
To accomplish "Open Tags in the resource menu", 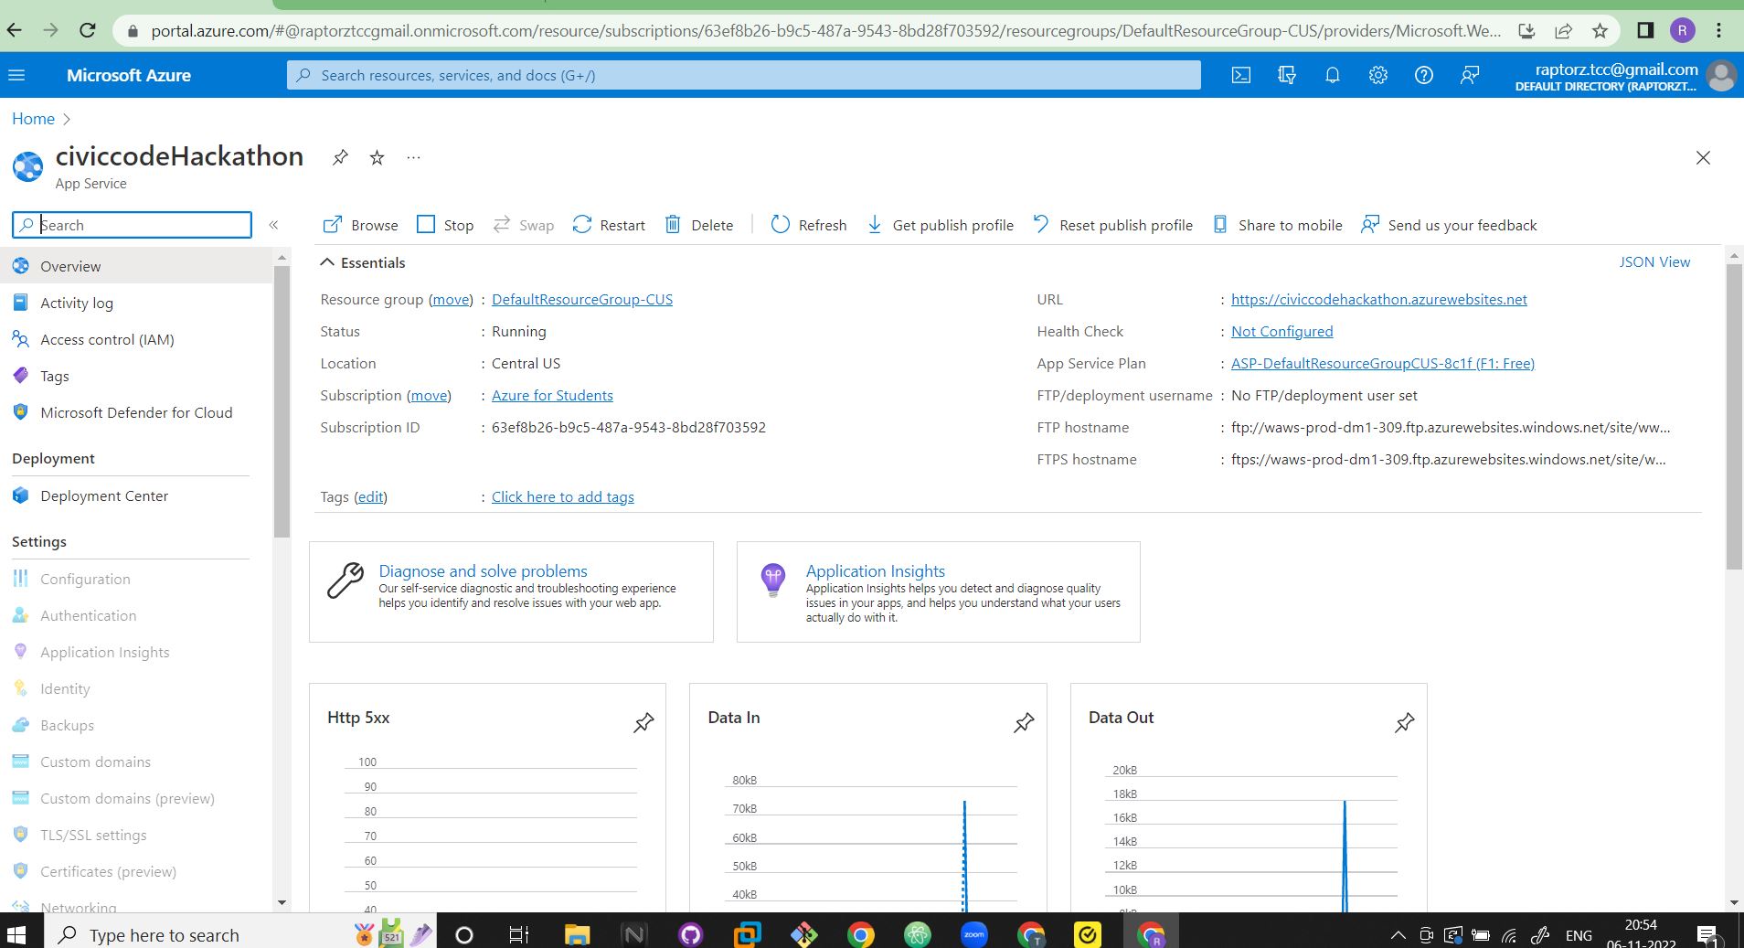I will [x=136, y=376].
